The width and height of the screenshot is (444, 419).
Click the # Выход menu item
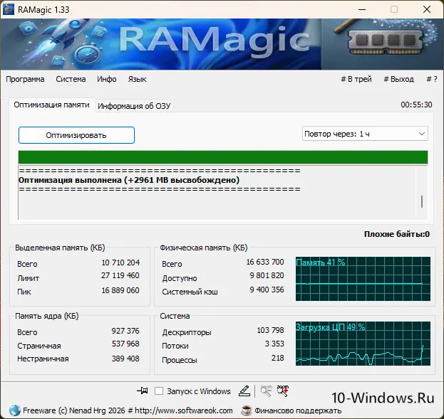point(398,79)
